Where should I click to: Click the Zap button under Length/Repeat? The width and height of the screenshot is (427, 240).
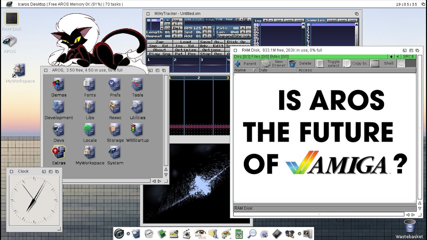point(160,42)
